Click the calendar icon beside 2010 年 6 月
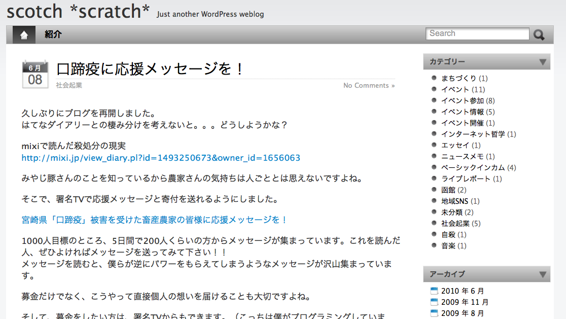The width and height of the screenshot is (566, 319). (x=434, y=290)
